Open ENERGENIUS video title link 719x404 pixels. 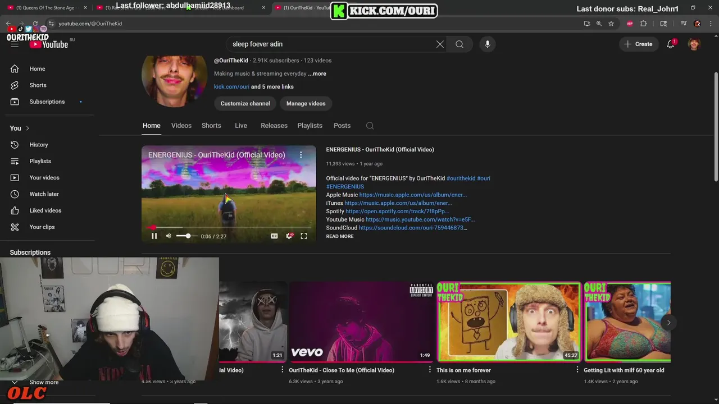coord(380,150)
